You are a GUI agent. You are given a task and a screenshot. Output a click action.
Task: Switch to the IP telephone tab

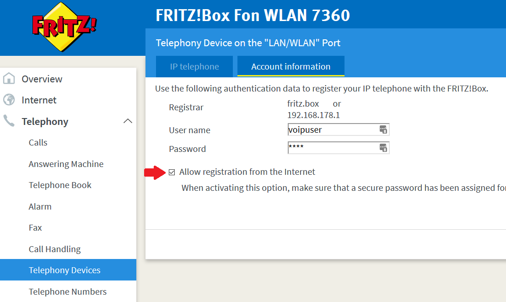(194, 67)
